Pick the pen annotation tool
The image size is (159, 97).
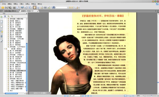49,7
